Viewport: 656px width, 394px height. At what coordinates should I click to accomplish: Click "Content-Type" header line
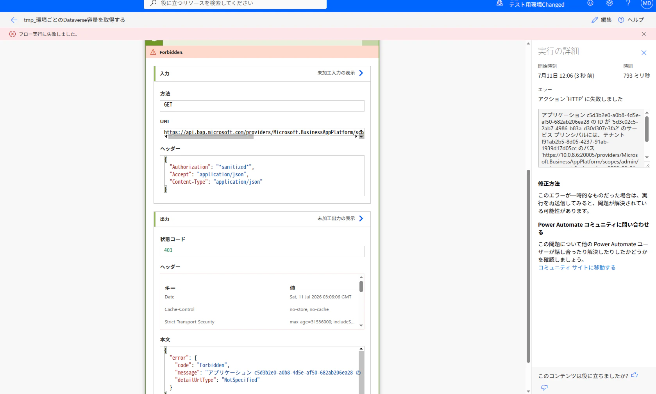pyautogui.click(x=216, y=182)
